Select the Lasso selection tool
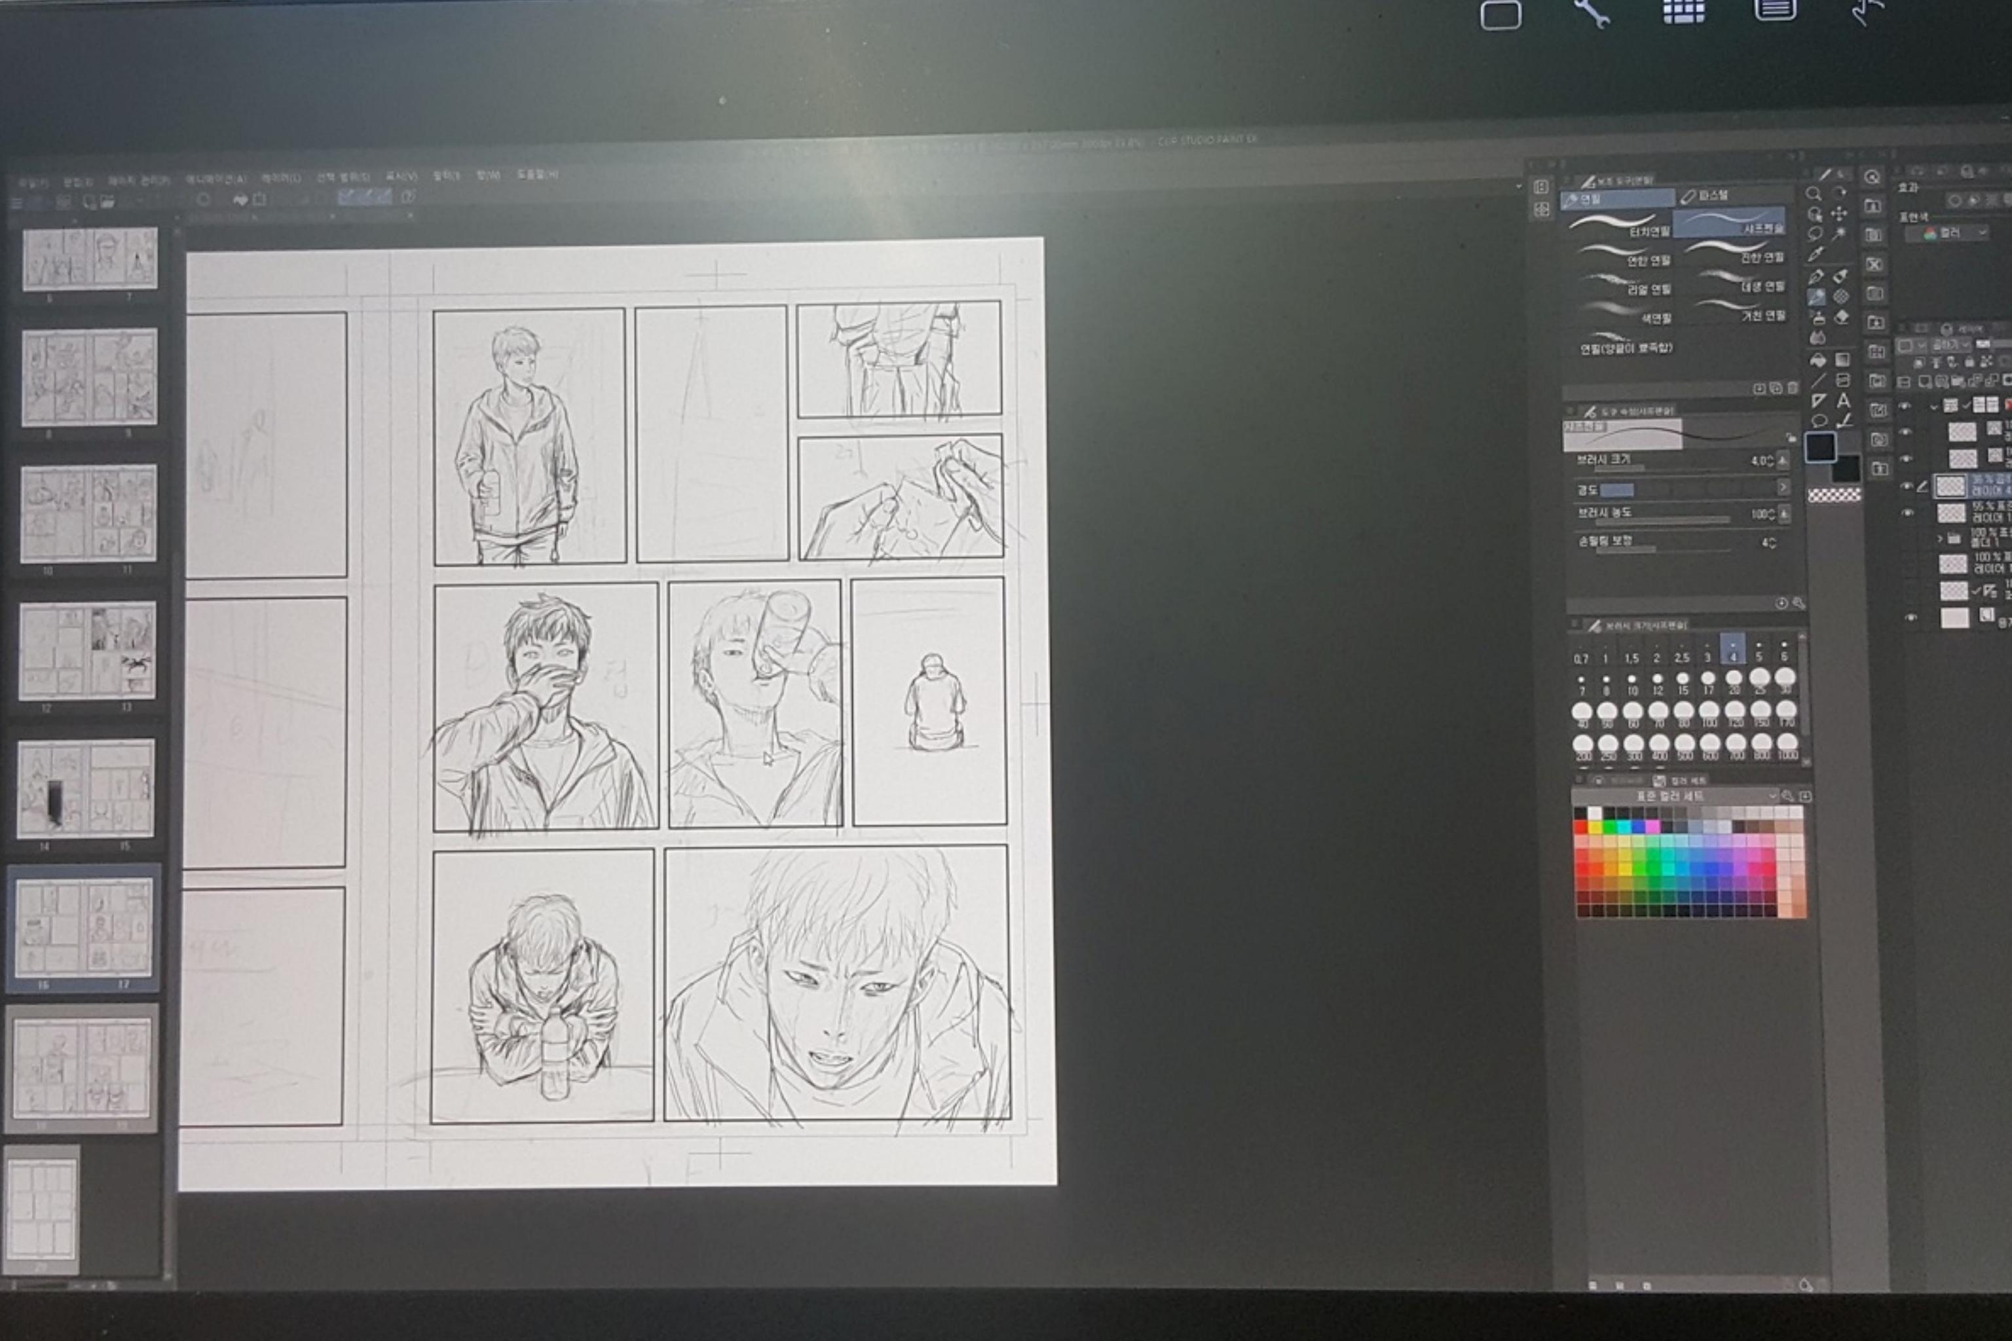2012x1341 pixels. point(1816,234)
